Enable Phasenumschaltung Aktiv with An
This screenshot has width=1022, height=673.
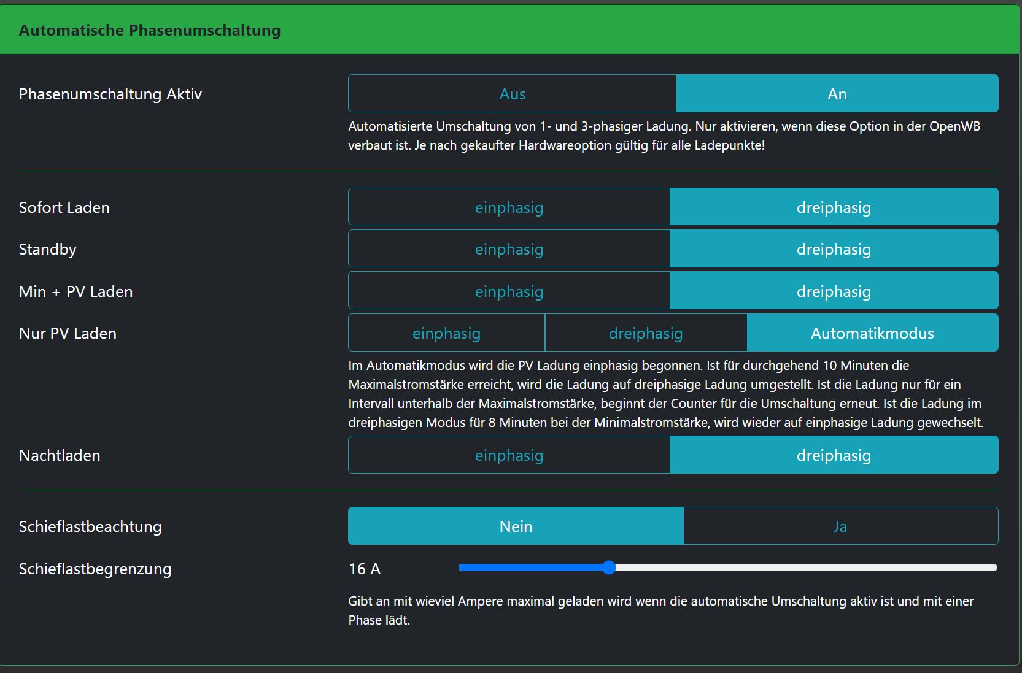[837, 94]
